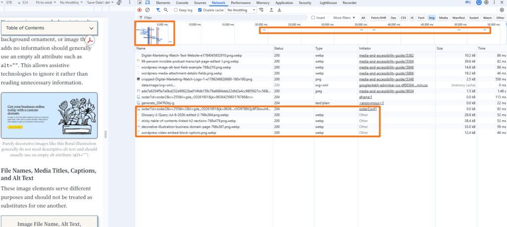Select request Glossary-2-Query-Jul-6-2026-edited-2-768x364.png.webp
507x227 pixels.
[x=185, y=115]
